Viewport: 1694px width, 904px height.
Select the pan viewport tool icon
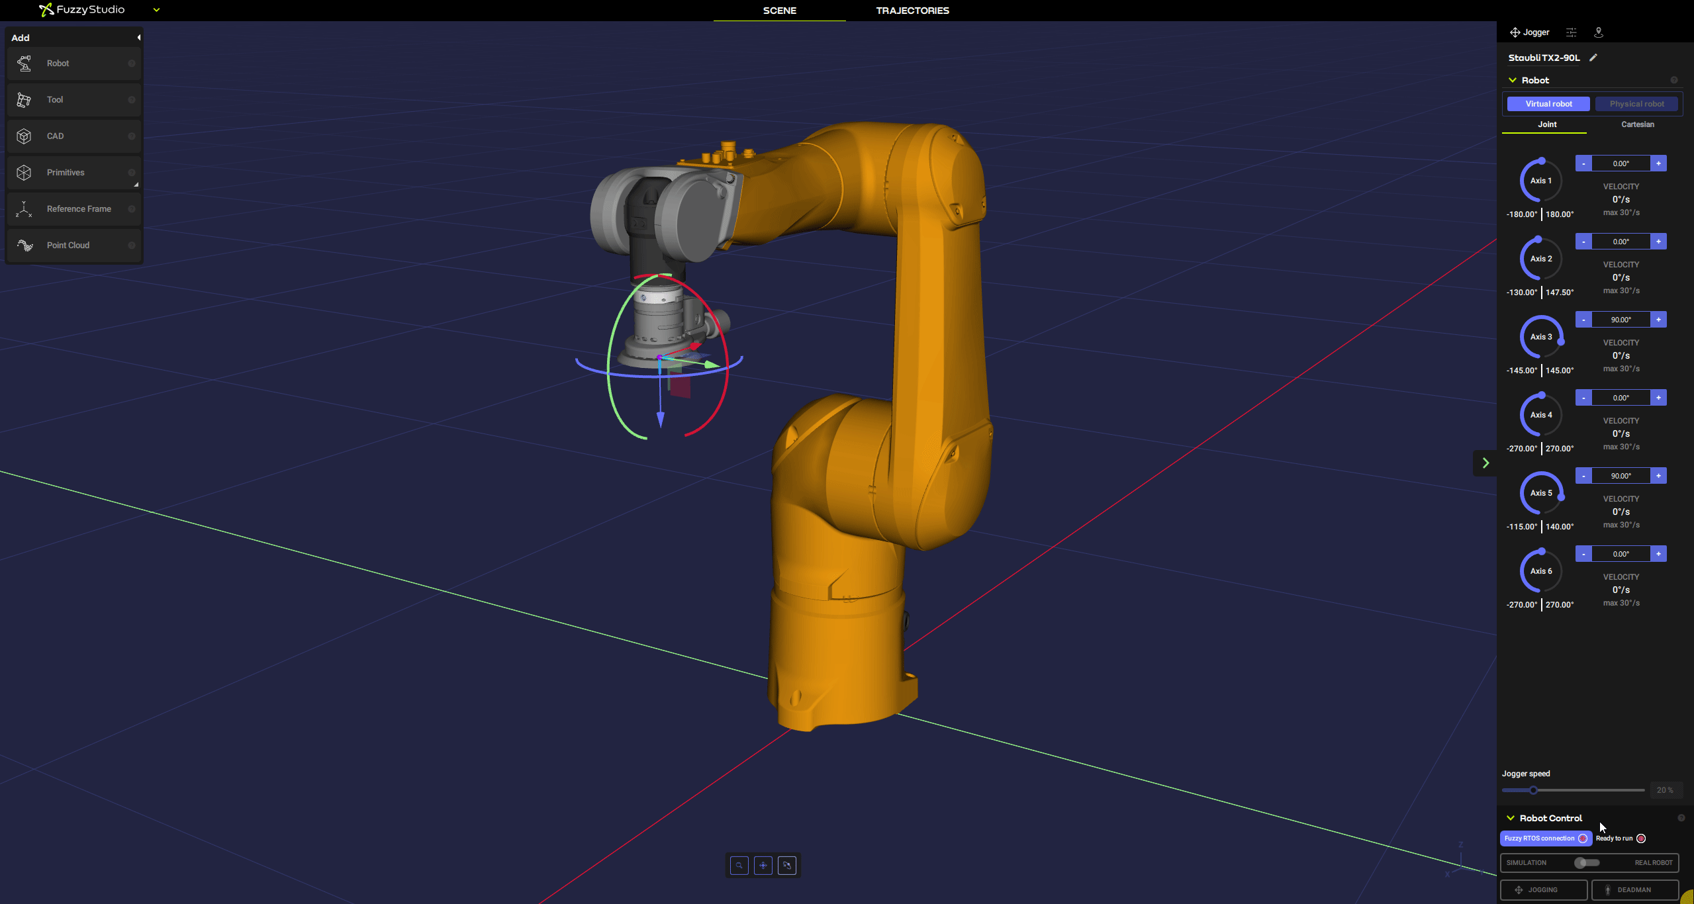(x=763, y=865)
